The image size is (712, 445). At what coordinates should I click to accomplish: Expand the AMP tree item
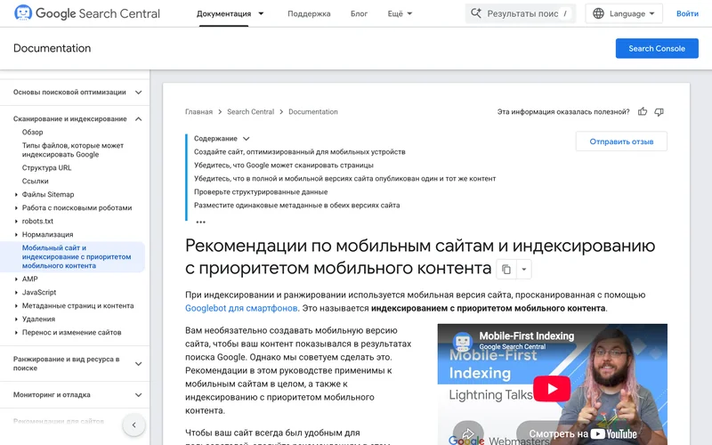[16, 279]
